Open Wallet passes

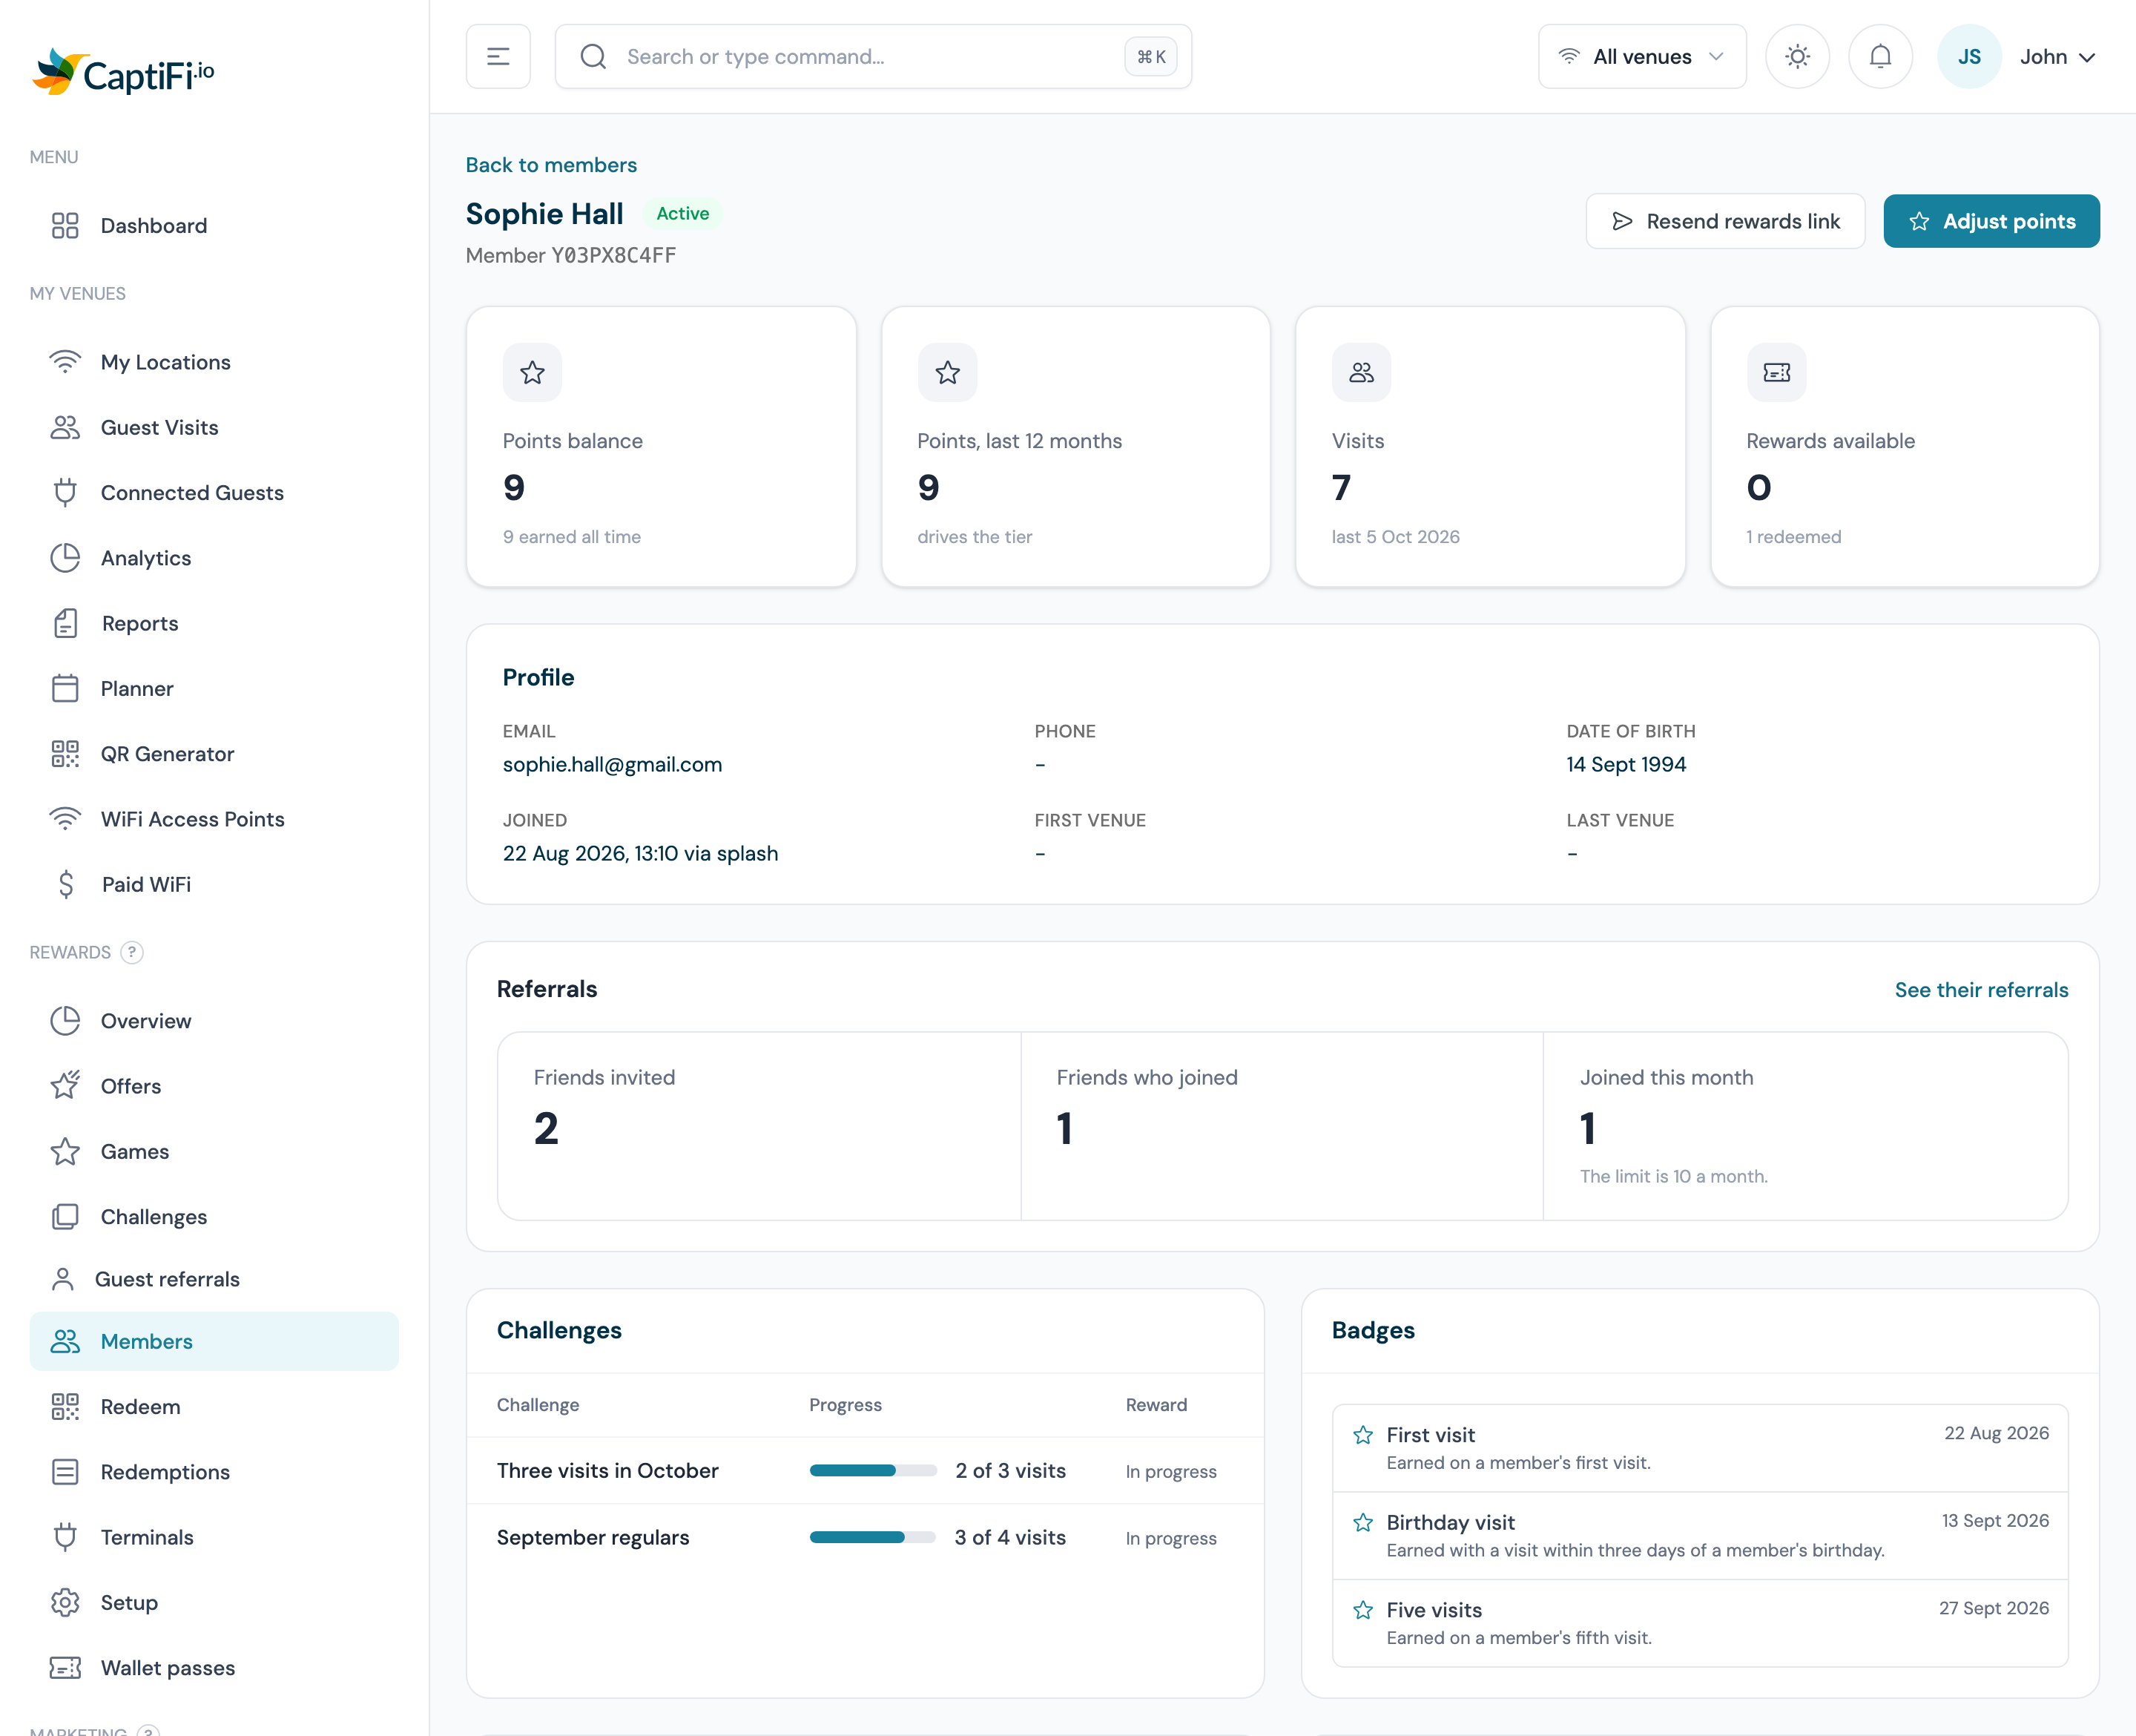[214, 1668]
